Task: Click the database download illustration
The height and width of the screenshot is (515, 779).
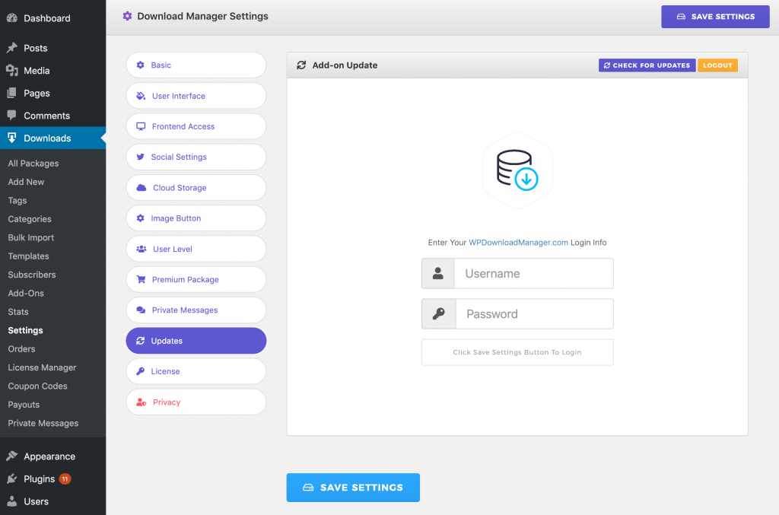Action: pyautogui.click(x=517, y=170)
